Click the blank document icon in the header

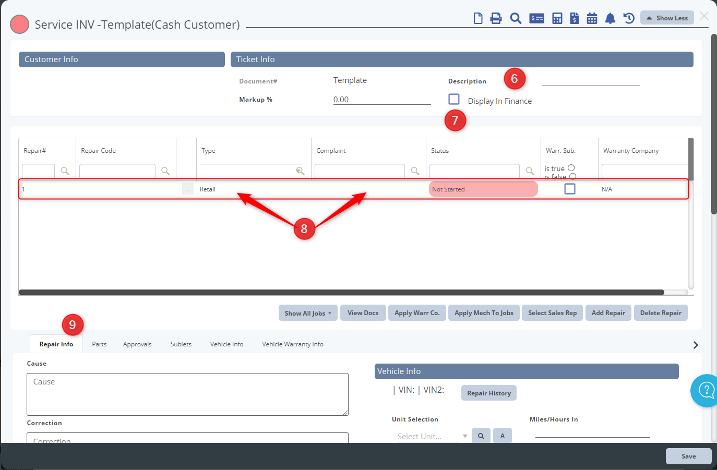point(478,18)
